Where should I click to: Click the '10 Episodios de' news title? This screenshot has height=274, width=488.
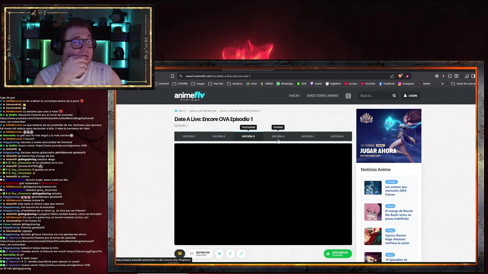(x=396, y=260)
